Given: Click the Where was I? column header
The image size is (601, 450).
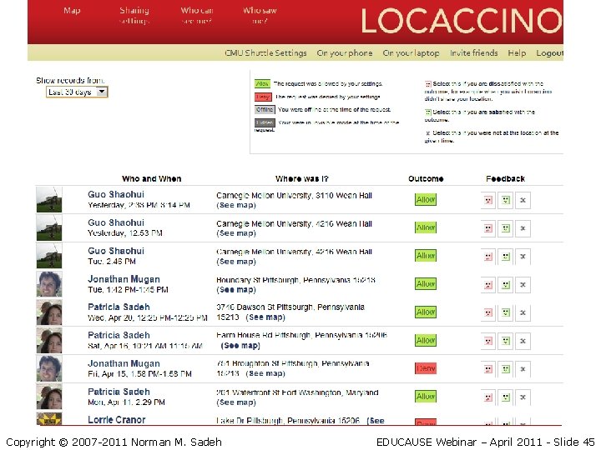Looking at the screenshot, I should [302, 178].
